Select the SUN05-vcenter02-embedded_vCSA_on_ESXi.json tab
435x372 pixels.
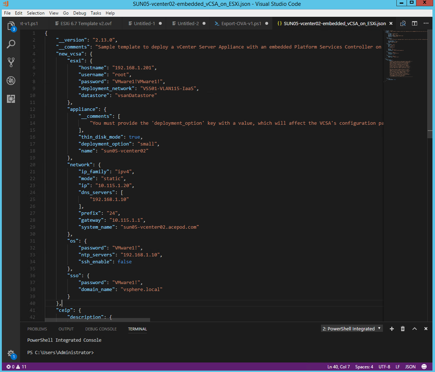pos(334,24)
